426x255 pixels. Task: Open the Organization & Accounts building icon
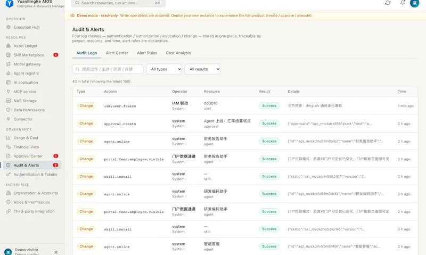click(9, 193)
